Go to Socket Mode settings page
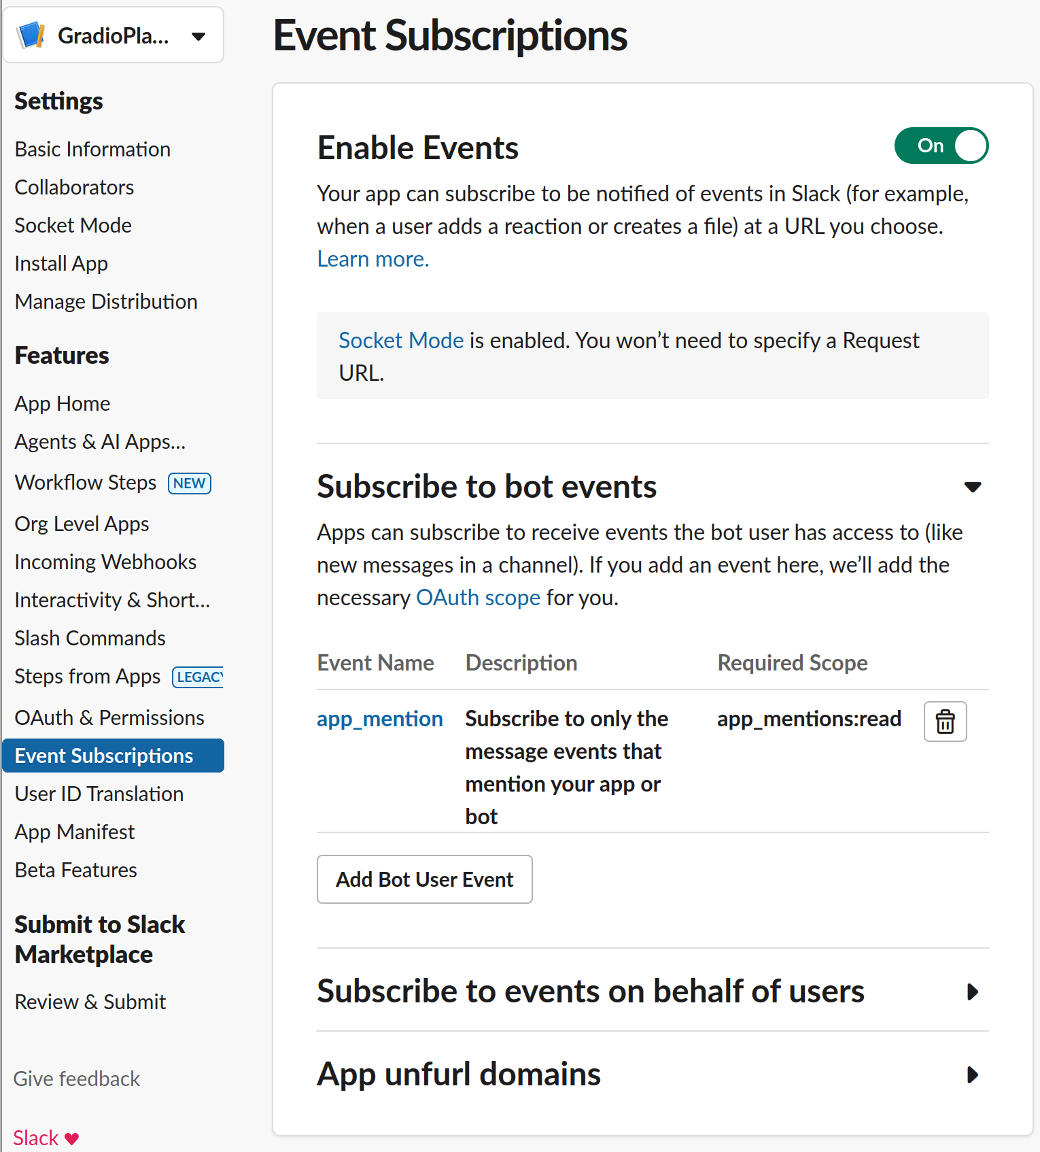1040x1152 pixels. (73, 226)
